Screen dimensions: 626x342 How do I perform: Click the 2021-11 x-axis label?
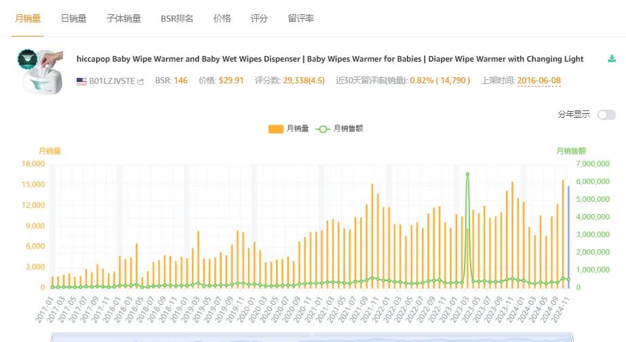click(x=370, y=309)
